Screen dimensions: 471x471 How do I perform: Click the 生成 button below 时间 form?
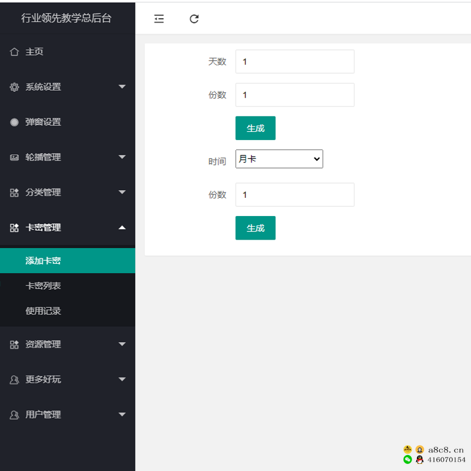point(256,228)
